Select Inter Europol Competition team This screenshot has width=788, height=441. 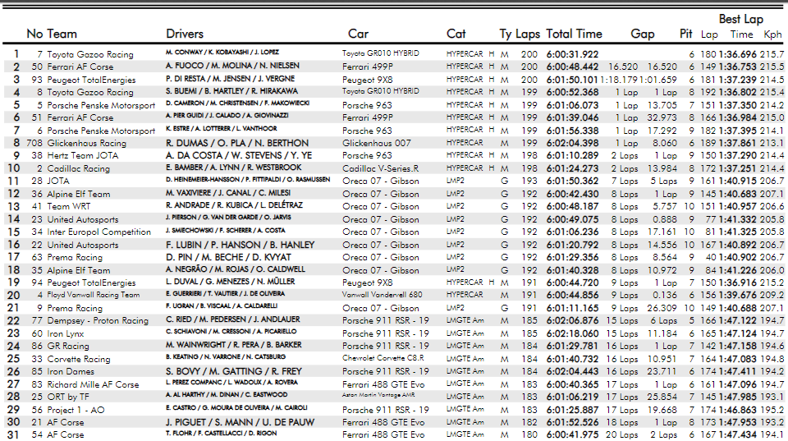(x=99, y=232)
